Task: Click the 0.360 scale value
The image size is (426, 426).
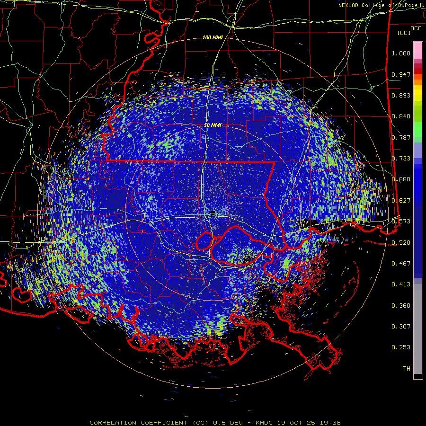Action: pos(401,306)
